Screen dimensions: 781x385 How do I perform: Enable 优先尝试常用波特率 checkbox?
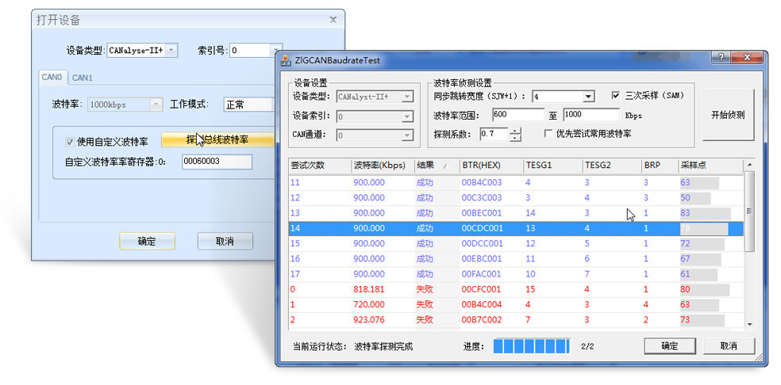[548, 133]
